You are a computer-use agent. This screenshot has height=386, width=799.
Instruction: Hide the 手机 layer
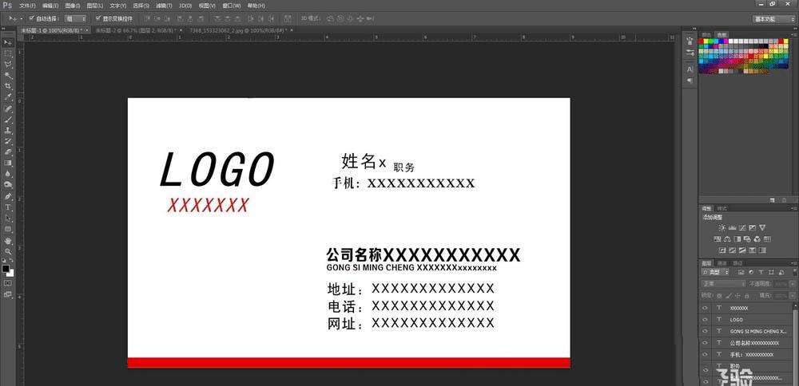(705, 354)
